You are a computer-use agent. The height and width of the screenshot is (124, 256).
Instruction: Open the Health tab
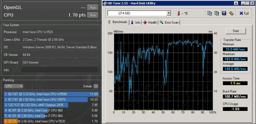150,23
